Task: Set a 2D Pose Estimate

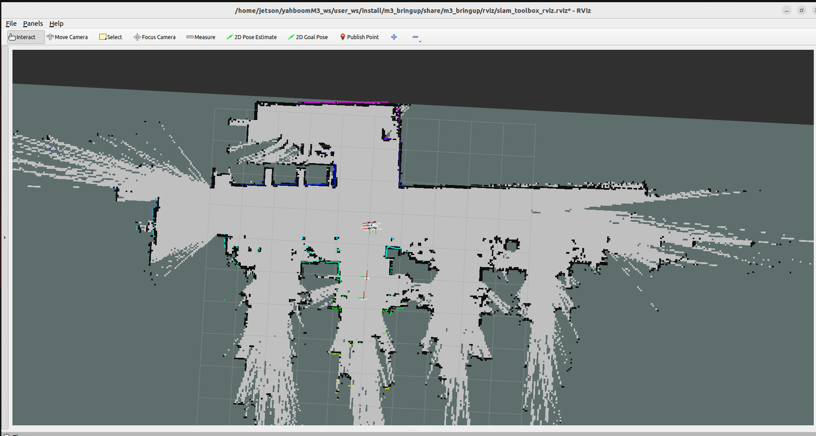Action: pos(252,37)
